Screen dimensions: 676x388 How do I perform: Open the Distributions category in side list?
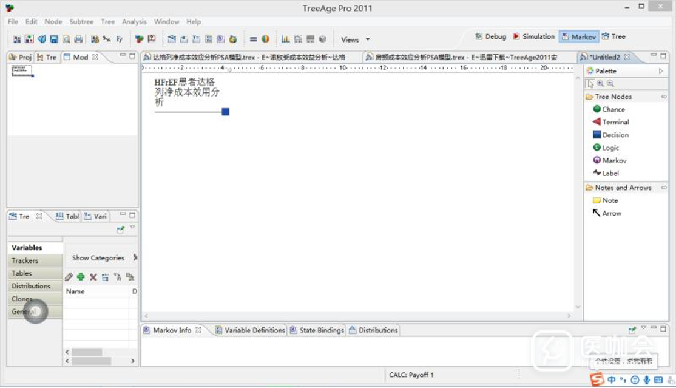[31, 286]
